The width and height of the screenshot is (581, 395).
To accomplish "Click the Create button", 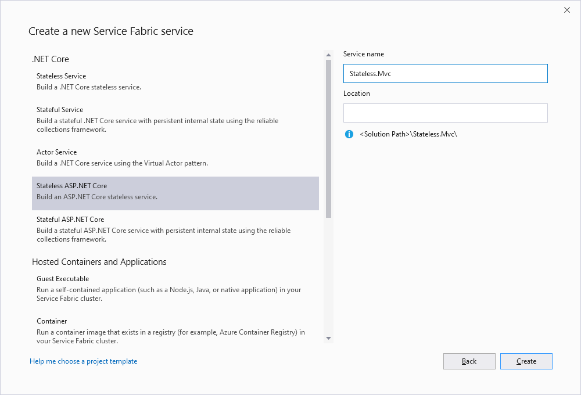I will coord(526,361).
